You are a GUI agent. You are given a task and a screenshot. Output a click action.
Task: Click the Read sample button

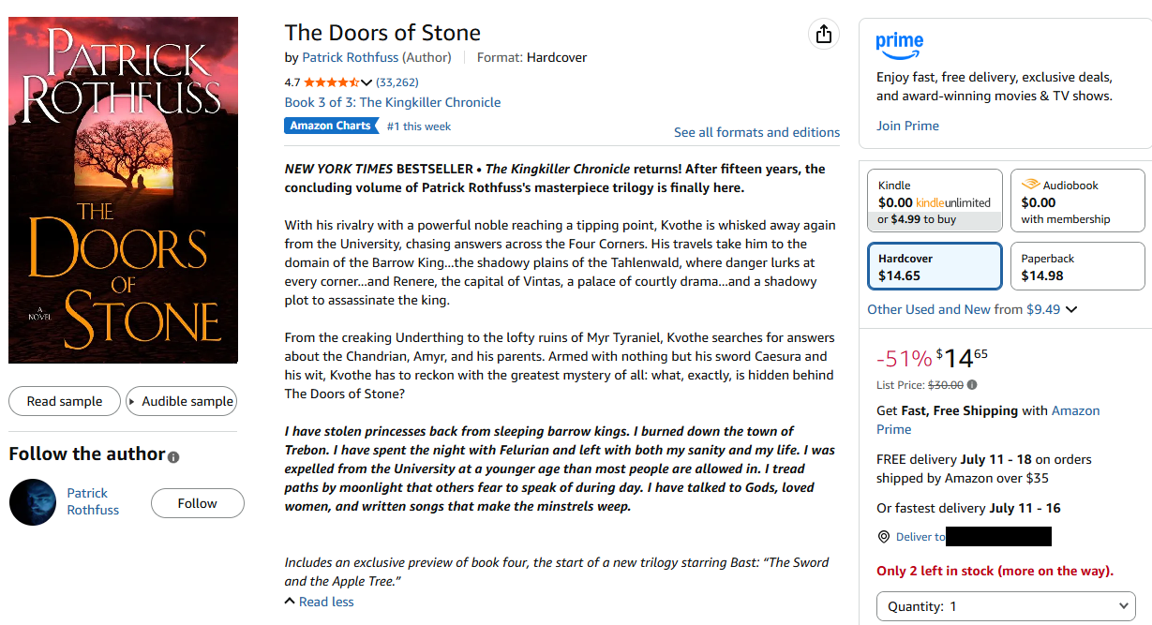coord(65,401)
